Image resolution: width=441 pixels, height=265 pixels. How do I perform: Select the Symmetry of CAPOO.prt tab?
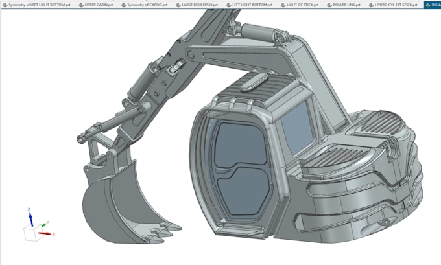[x=144, y=5]
